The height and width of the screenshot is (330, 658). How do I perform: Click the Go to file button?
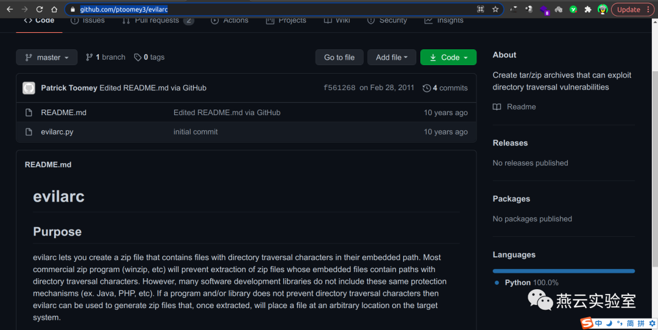coord(339,57)
